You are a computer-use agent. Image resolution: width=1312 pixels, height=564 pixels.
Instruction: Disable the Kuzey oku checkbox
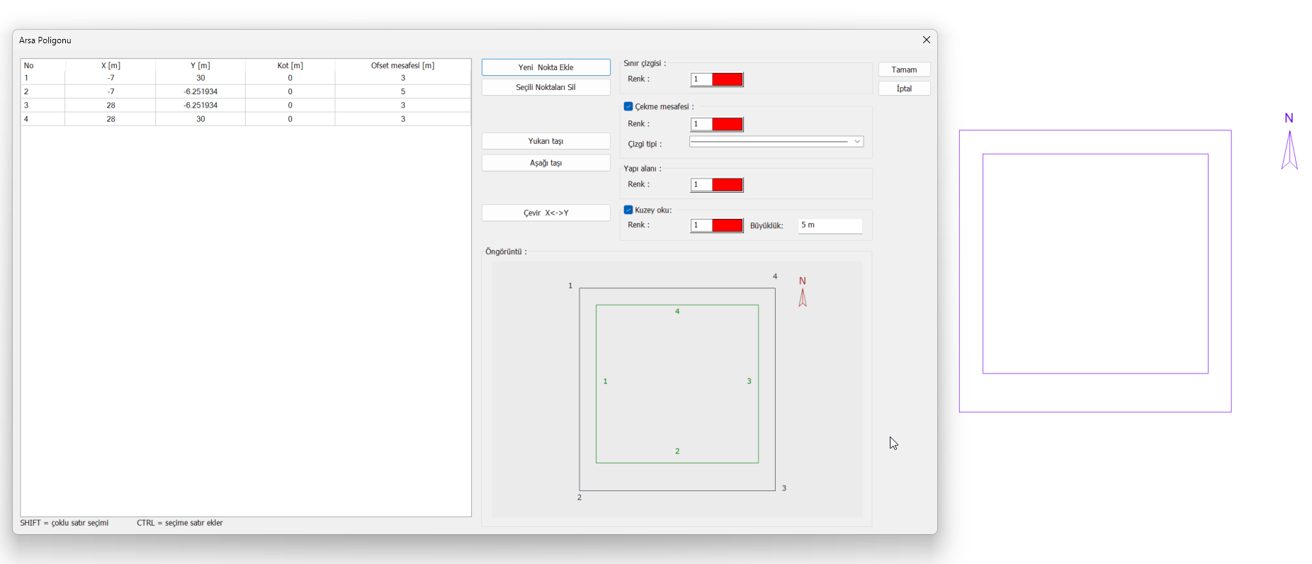tap(628, 210)
